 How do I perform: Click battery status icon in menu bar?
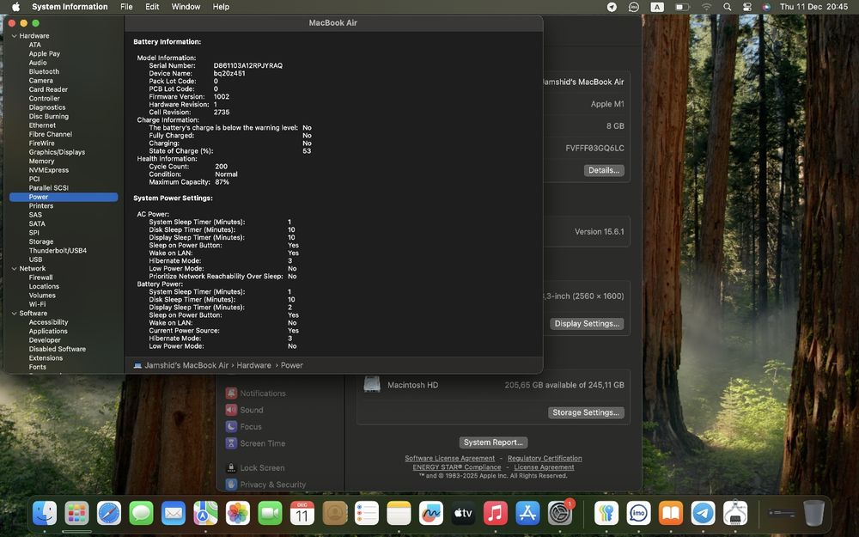coord(682,7)
